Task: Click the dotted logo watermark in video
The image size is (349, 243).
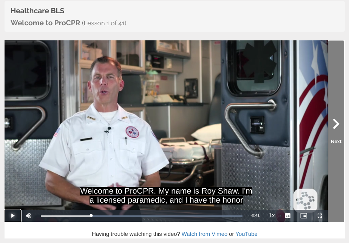Action: coord(305,200)
